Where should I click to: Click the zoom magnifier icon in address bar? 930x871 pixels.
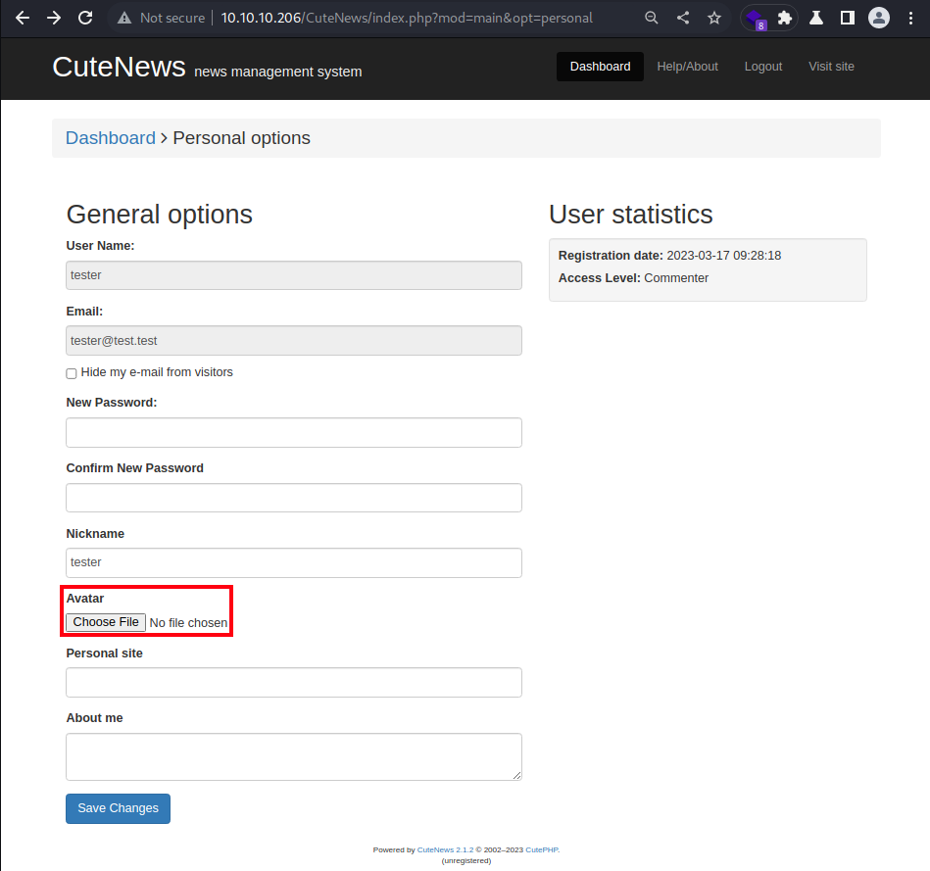point(652,18)
